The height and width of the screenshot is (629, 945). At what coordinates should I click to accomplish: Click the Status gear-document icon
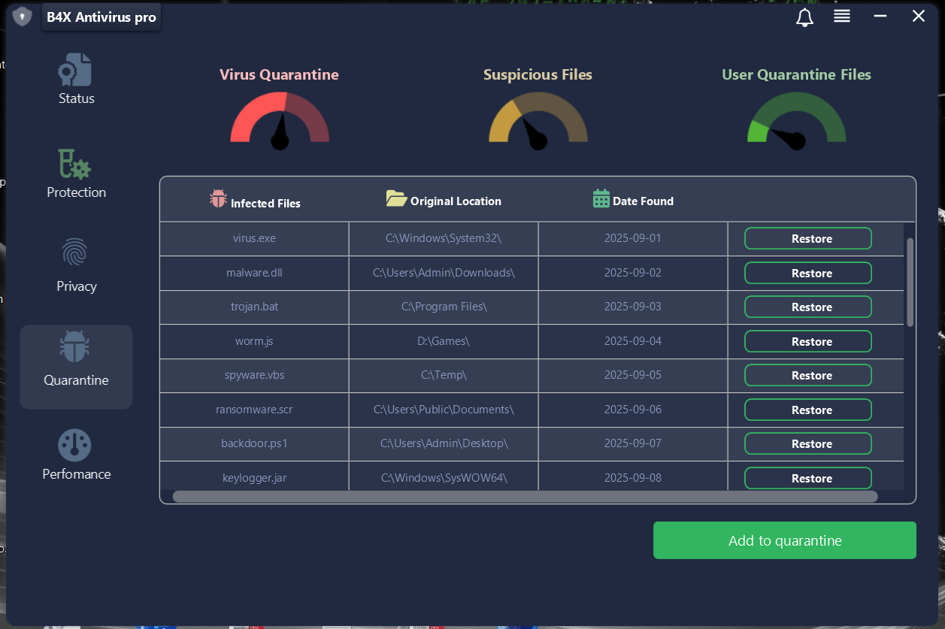click(75, 69)
